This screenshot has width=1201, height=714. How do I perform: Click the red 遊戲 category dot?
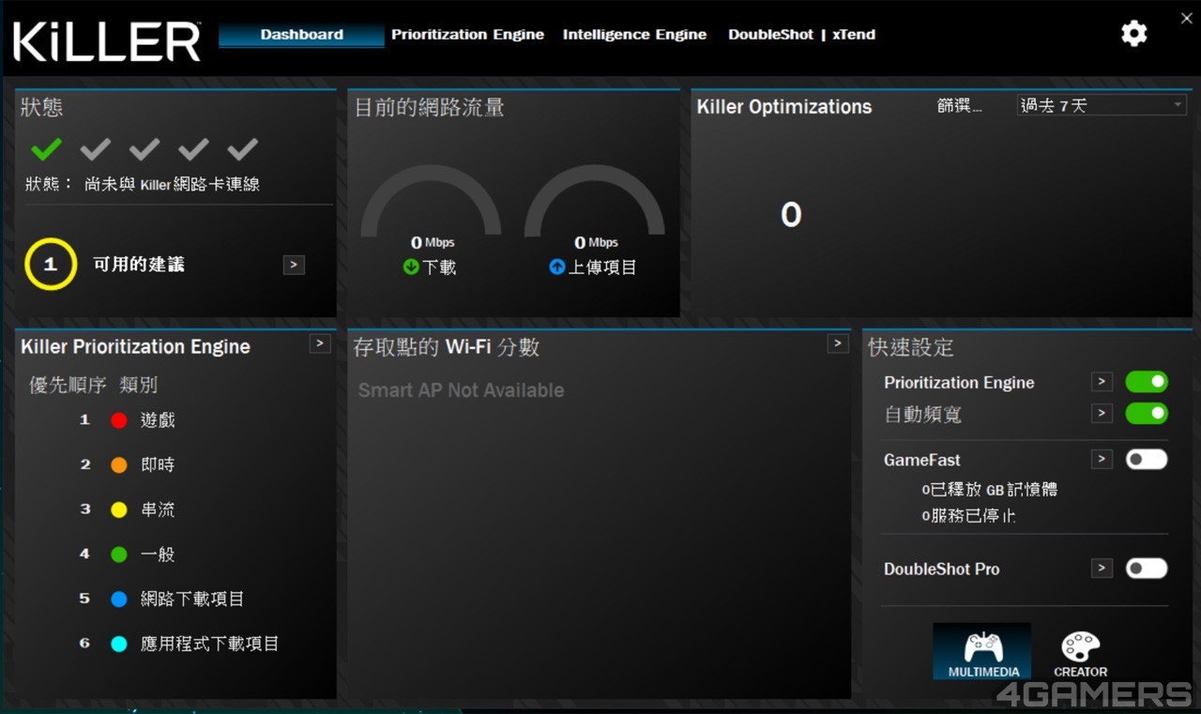(119, 420)
